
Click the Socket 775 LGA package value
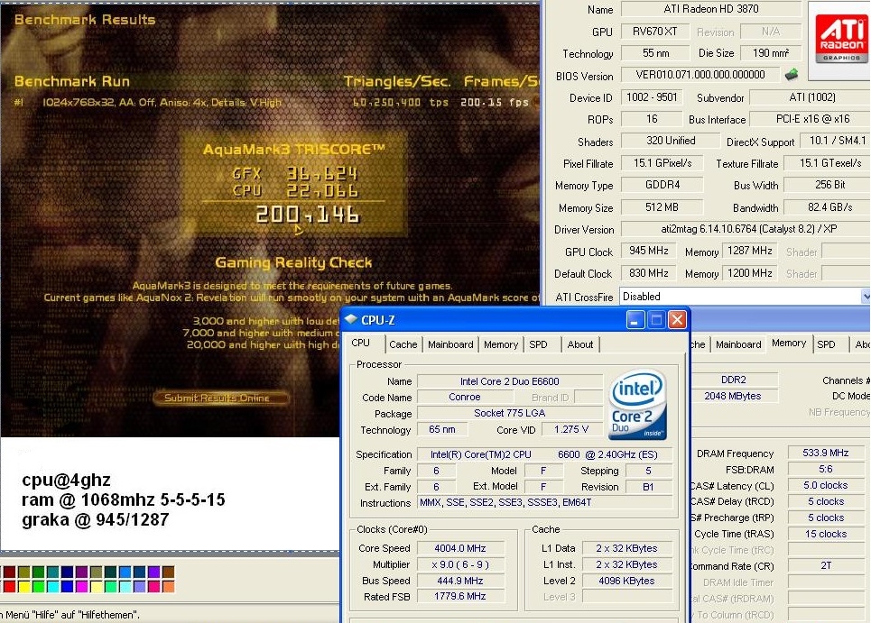click(509, 413)
